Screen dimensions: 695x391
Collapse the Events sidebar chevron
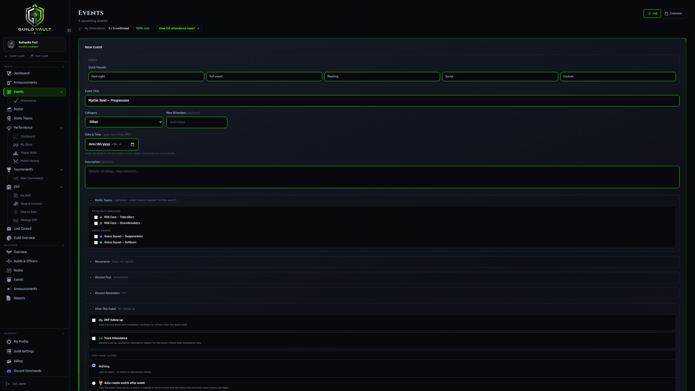coord(61,92)
